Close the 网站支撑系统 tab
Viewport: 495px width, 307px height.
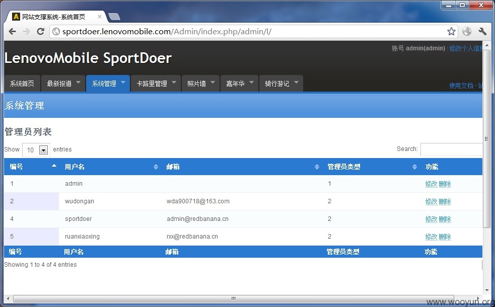point(99,17)
